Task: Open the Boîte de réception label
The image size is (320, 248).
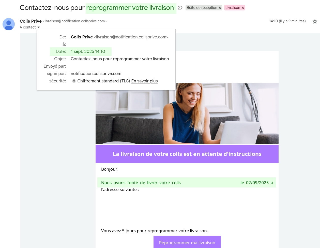Action: [202, 8]
